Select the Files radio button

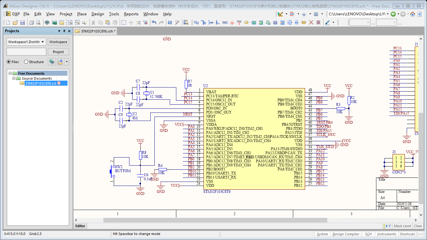click(x=9, y=62)
